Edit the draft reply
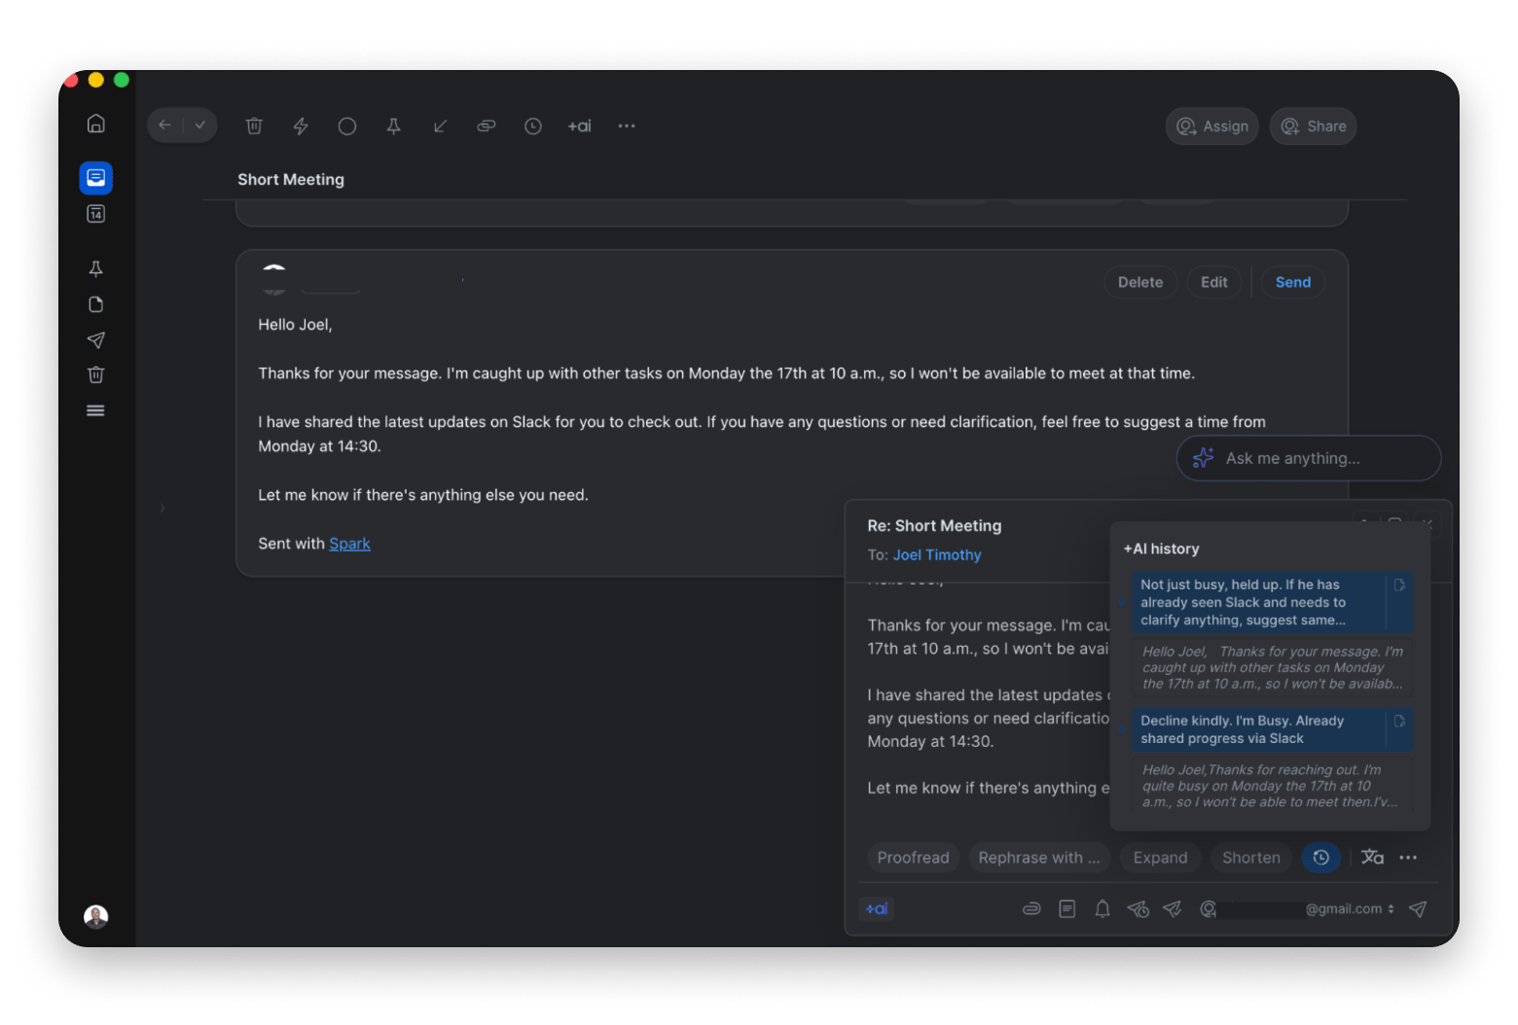The height and width of the screenshot is (1025, 1518). coord(1213,282)
